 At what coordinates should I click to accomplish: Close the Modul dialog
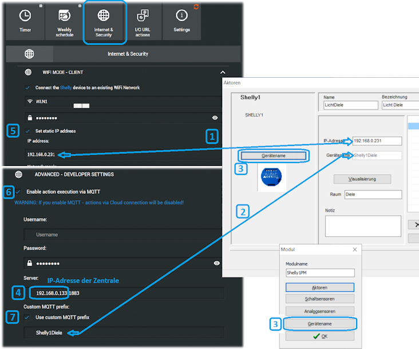(x=355, y=249)
